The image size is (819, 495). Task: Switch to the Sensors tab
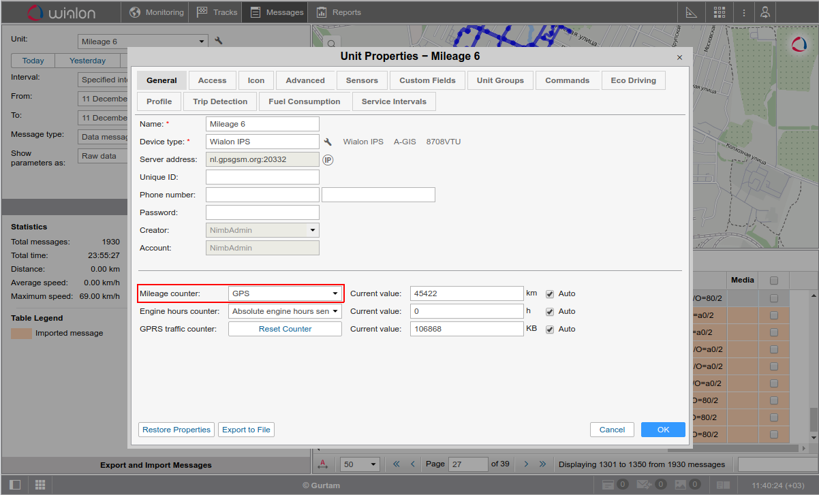[x=362, y=80]
